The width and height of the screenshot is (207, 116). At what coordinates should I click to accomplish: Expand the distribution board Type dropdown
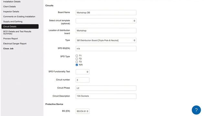coord(106,40)
